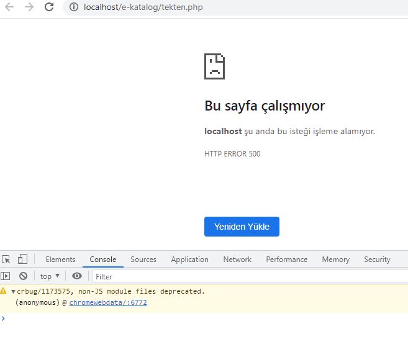
Task: Switch to the Memory tab
Action: (x=336, y=260)
